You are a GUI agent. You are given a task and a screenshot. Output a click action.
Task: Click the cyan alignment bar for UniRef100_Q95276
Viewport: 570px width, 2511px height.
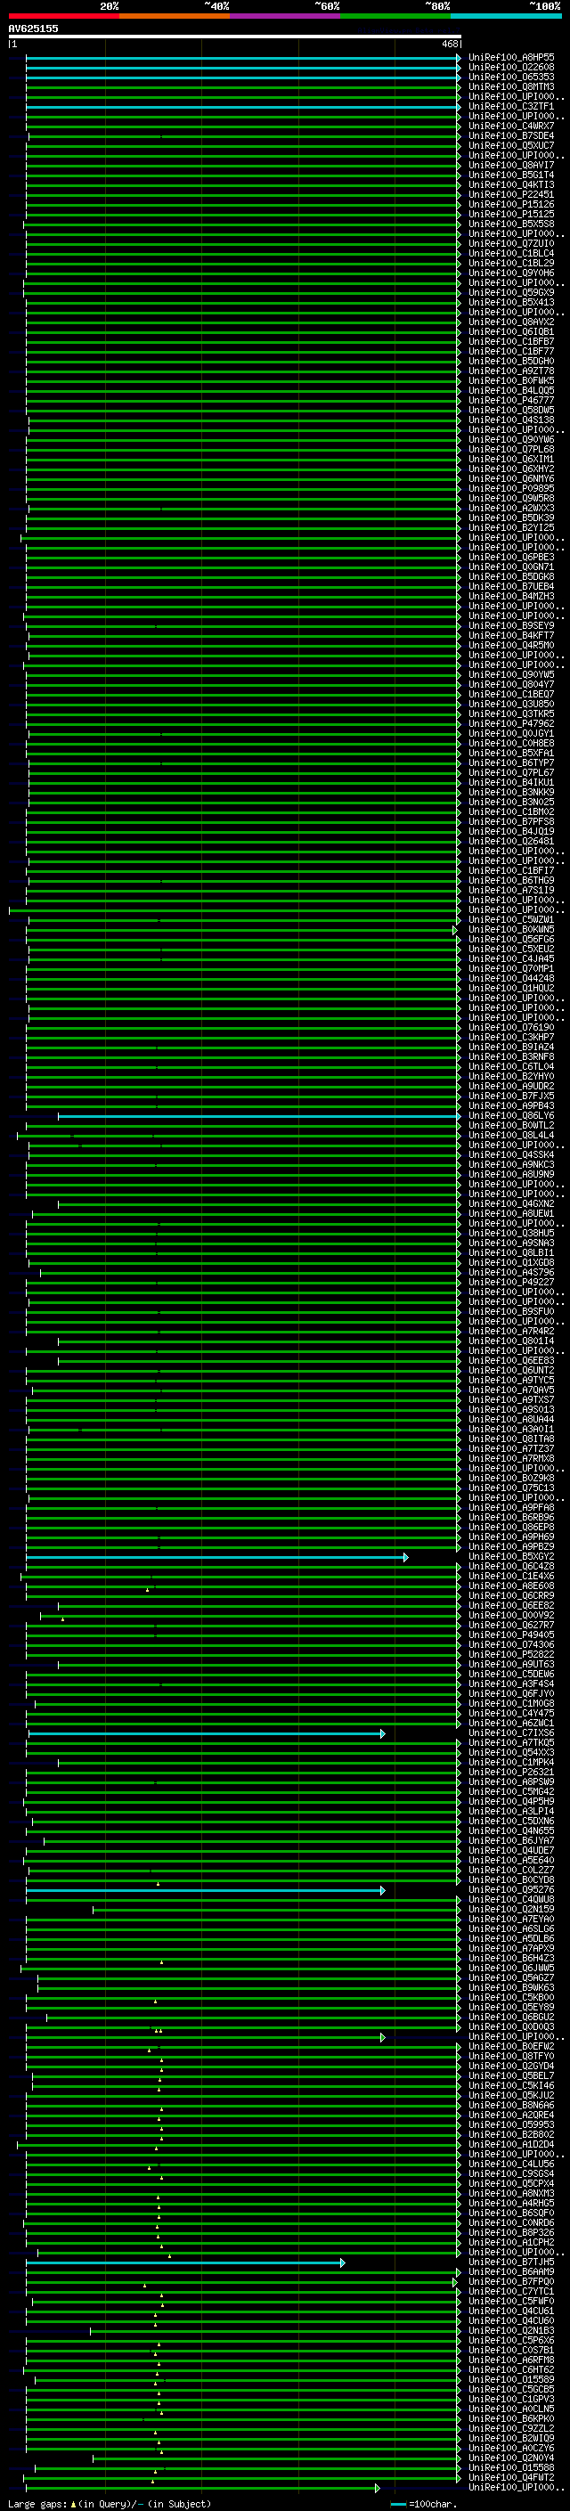click(x=205, y=1890)
